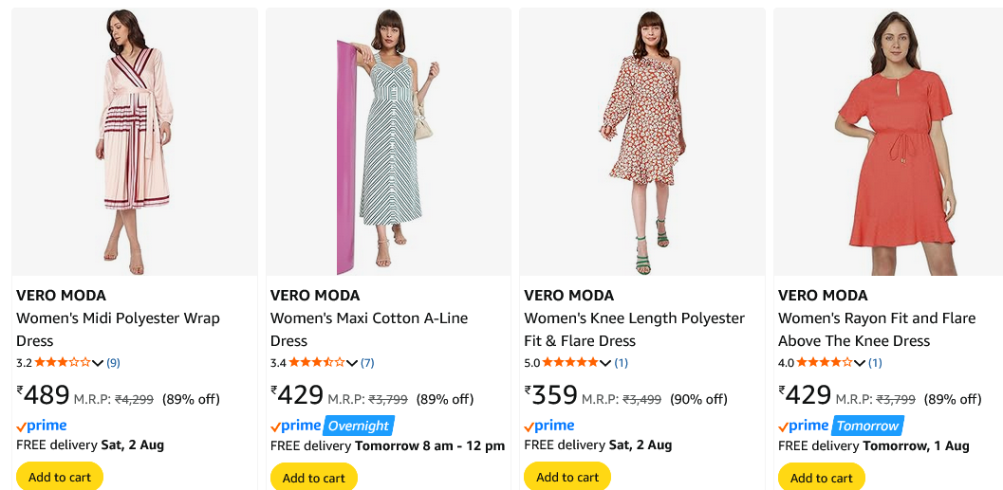
Task: Add the Knee Length Fit & Flare Dress to cart
Action: pyautogui.click(x=567, y=477)
